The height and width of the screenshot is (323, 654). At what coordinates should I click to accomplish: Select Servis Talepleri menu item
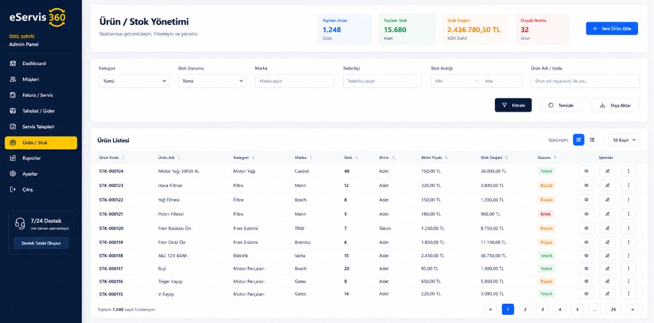click(41, 126)
